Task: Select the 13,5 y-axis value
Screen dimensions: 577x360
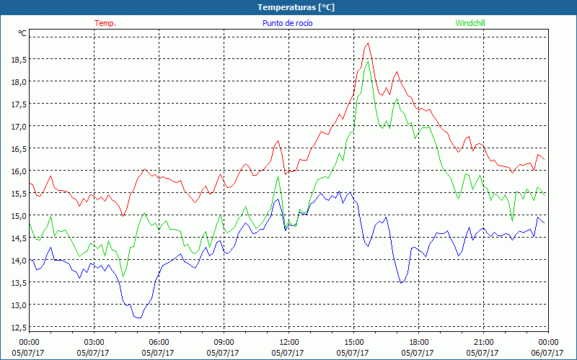Action: pos(19,282)
